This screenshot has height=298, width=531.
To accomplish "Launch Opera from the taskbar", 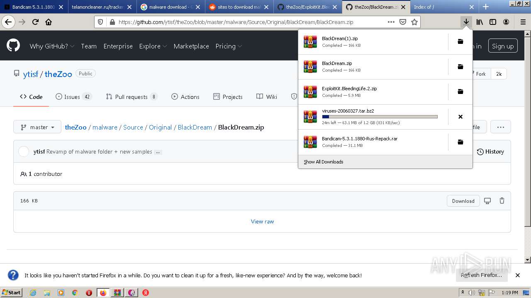I will pos(89,293).
